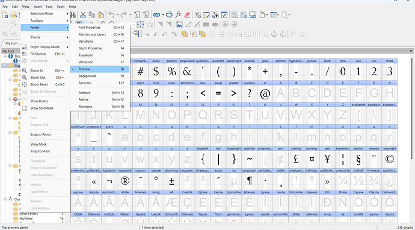Collapse the Cha... tree node expander
The height and width of the screenshot is (230, 415).
coord(5,199)
